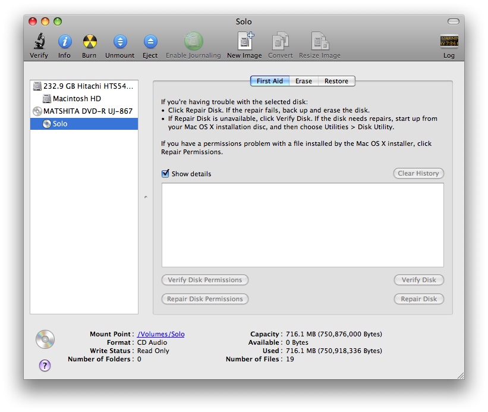
Task: Click the Verify microscope icon
Action: click(39, 42)
